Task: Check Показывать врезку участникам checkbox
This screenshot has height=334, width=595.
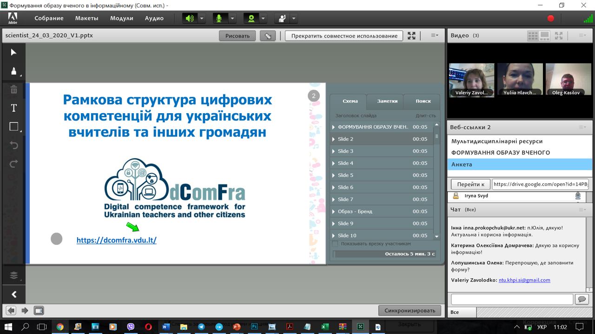Action: tap(335, 244)
